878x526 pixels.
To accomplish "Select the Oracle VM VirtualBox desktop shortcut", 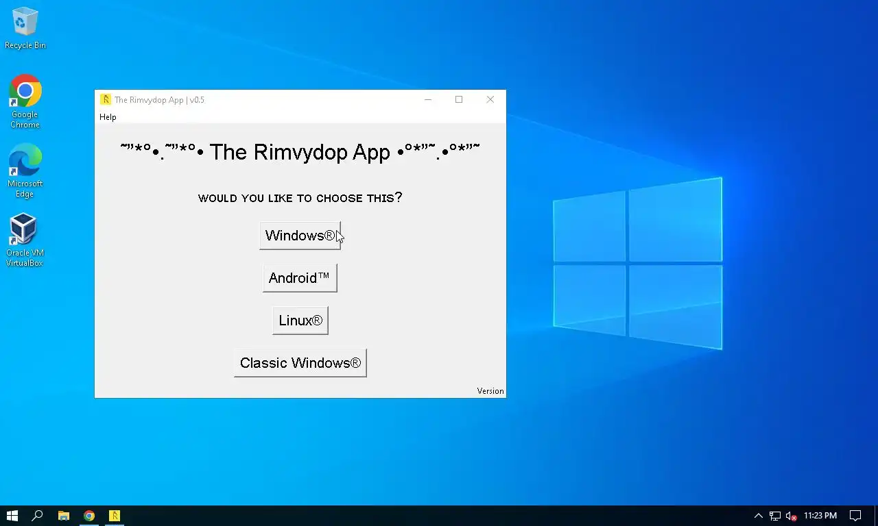I will (25, 240).
